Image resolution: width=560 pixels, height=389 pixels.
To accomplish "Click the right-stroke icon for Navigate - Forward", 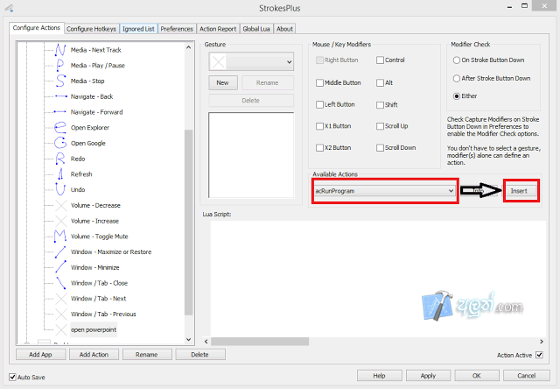I will tap(60, 112).
